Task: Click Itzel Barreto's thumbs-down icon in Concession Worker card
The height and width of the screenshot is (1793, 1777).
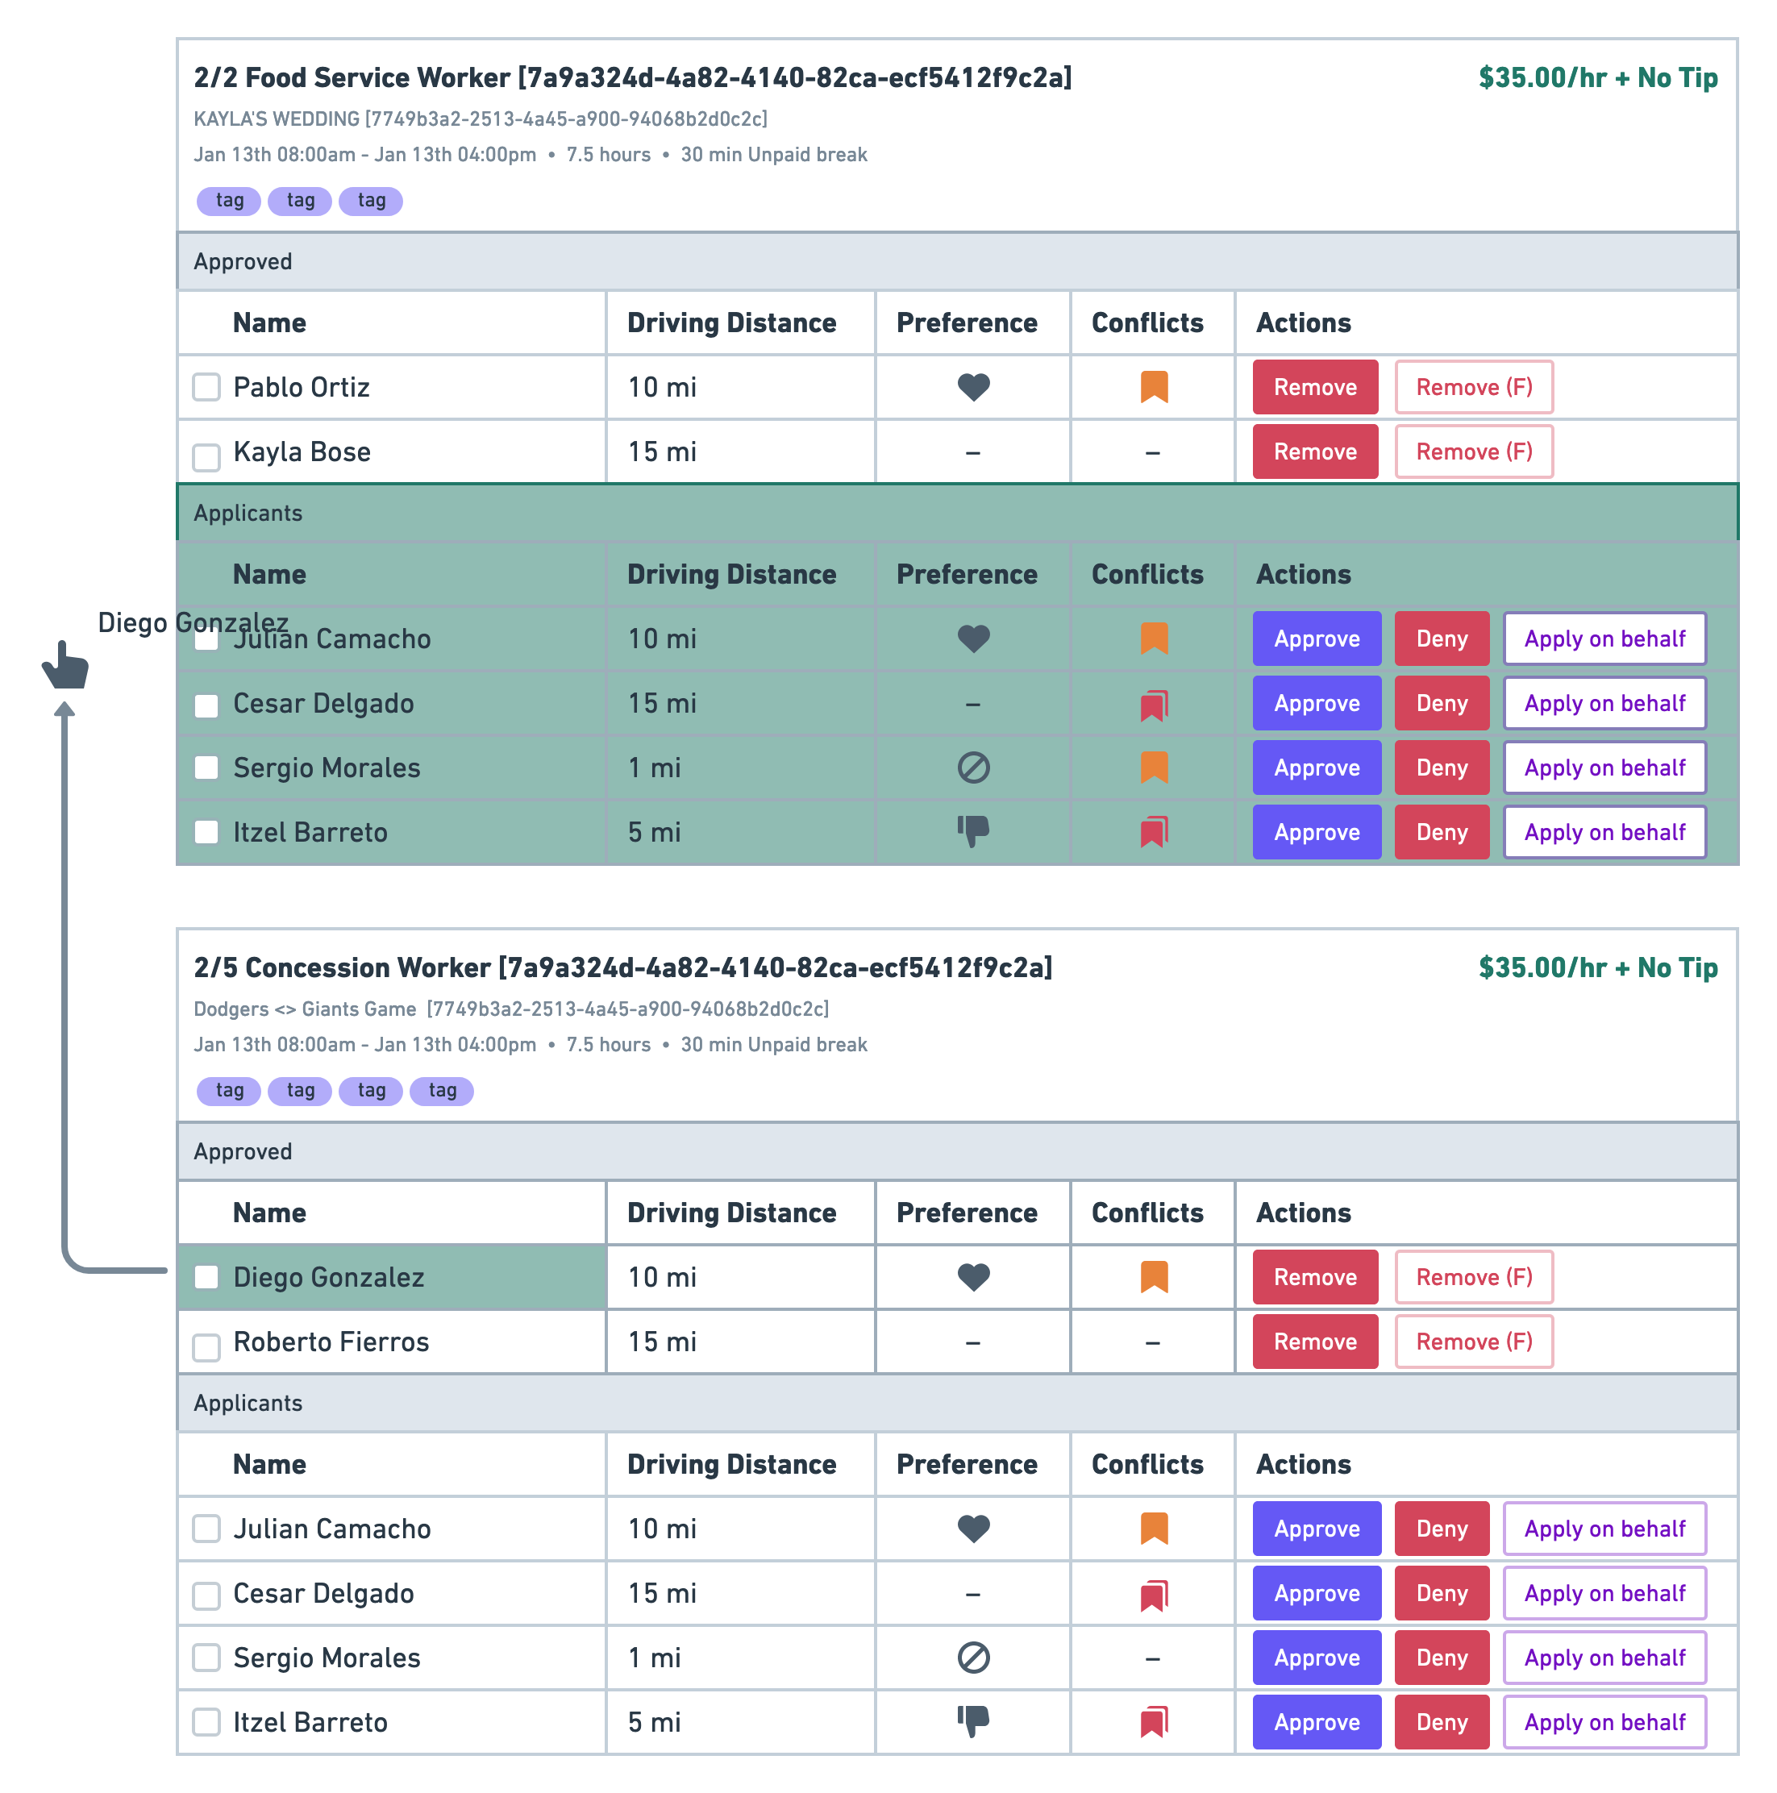Action: pos(972,1721)
